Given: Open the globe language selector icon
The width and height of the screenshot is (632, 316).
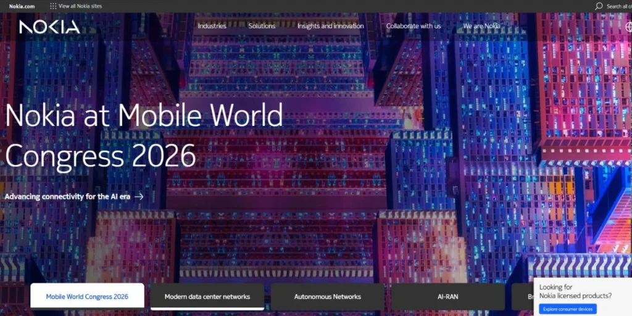Looking at the screenshot, I should (629, 27).
